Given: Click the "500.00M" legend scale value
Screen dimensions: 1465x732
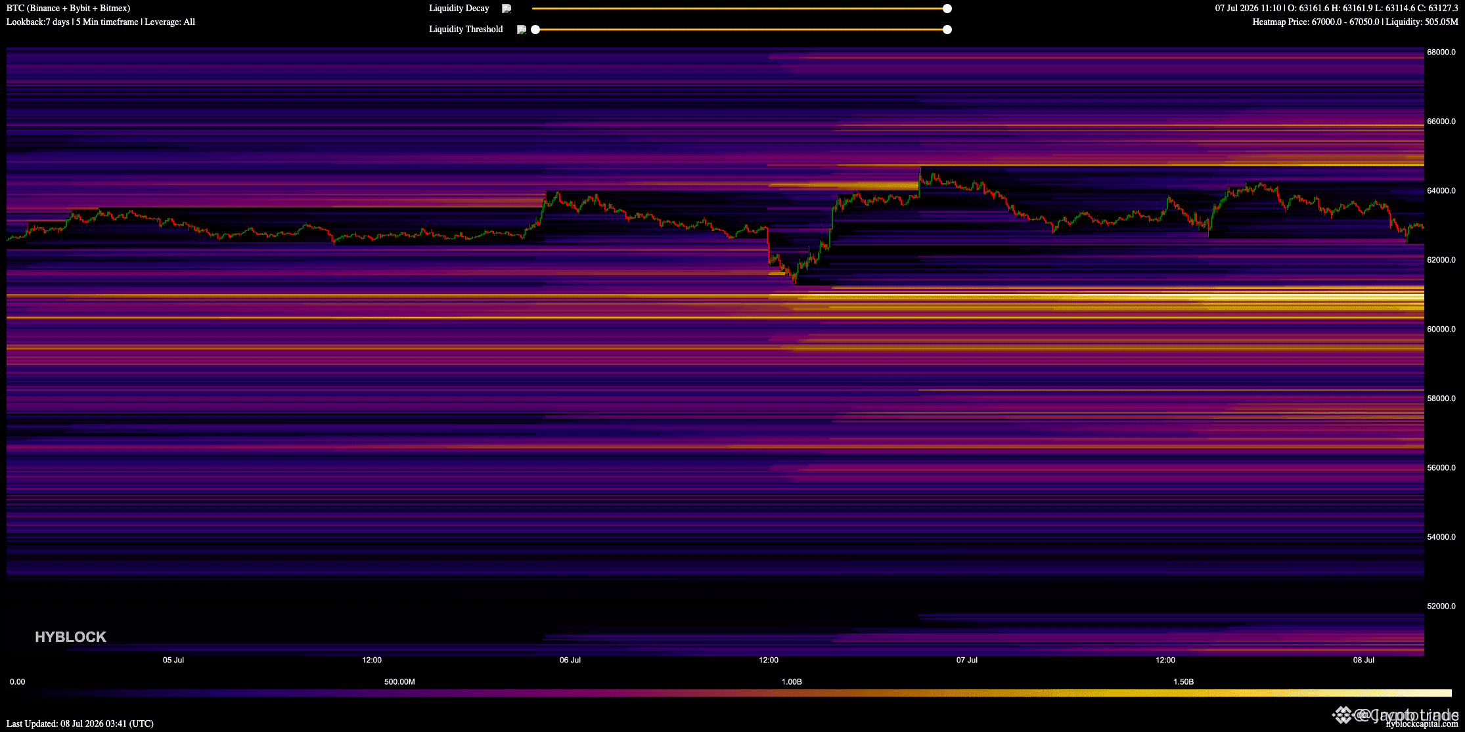Looking at the screenshot, I should click(x=399, y=682).
